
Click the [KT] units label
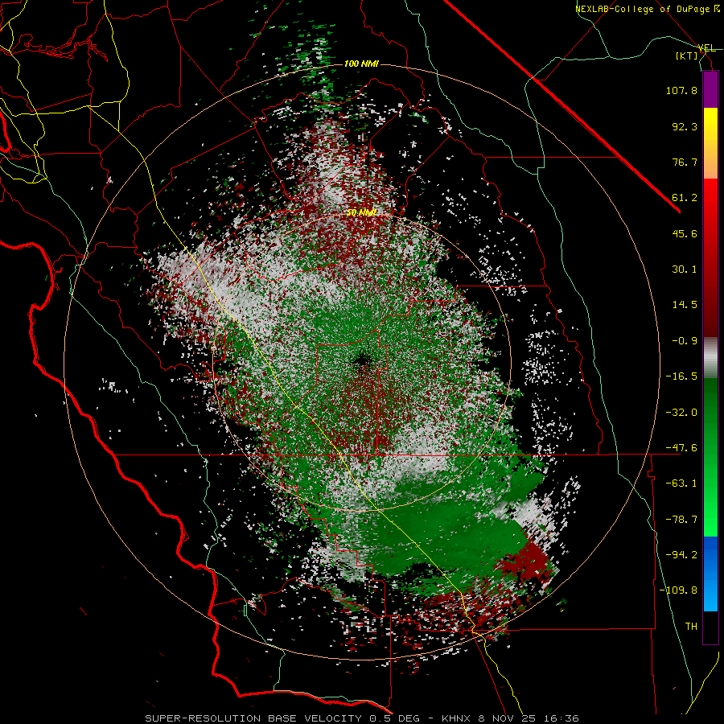click(687, 56)
